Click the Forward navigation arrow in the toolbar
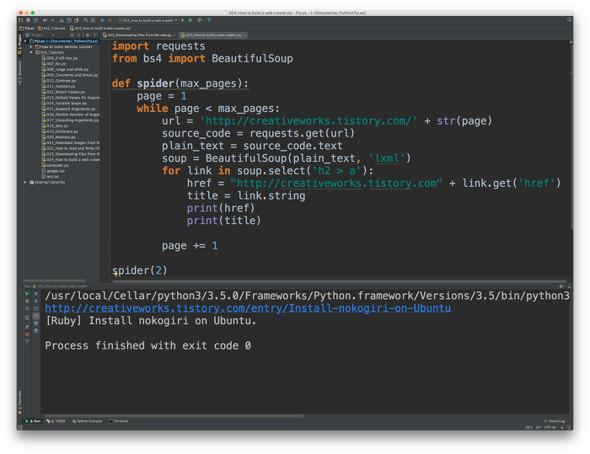The height and width of the screenshot is (454, 590). [110, 20]
